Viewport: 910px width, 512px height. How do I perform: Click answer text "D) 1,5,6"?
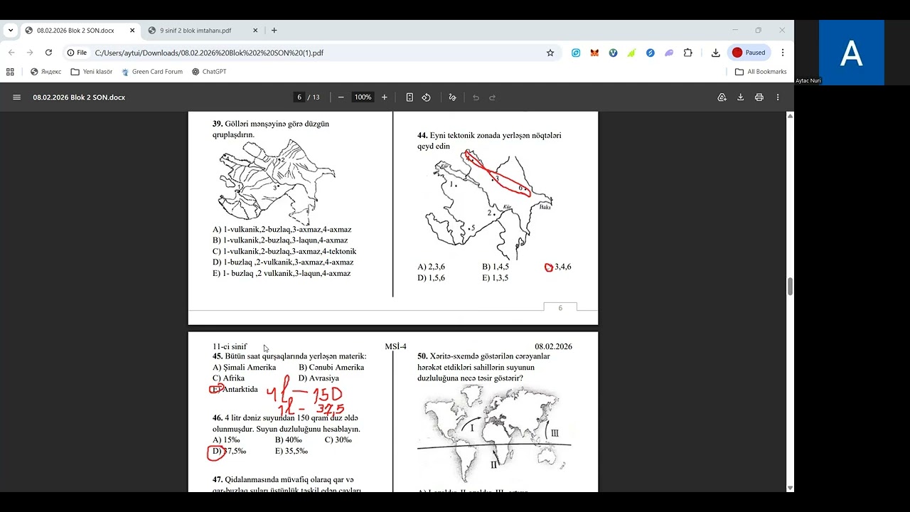[431, 278]
